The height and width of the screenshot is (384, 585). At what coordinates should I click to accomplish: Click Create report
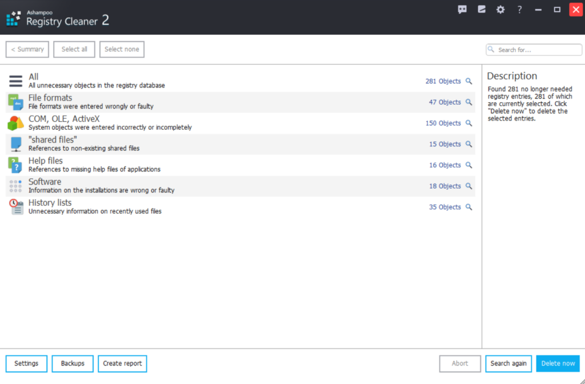click(x=122, y=363)
